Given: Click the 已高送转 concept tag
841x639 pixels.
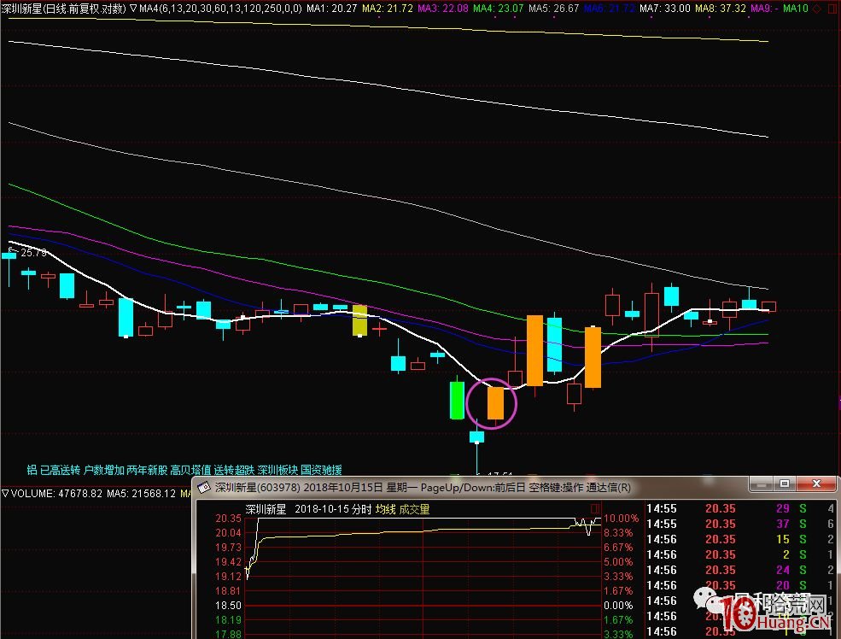Looking at the screenshot, I should tap(60, 470).
